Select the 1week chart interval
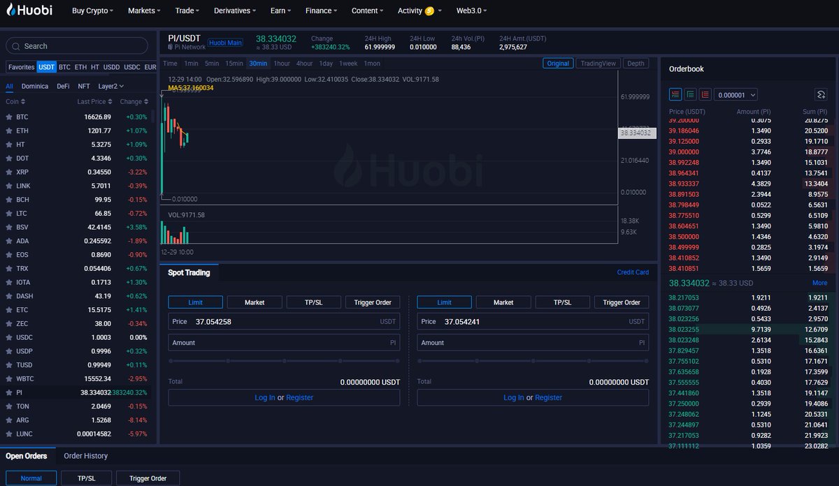This screenshot has width=839, height=486. click(348, 64)
